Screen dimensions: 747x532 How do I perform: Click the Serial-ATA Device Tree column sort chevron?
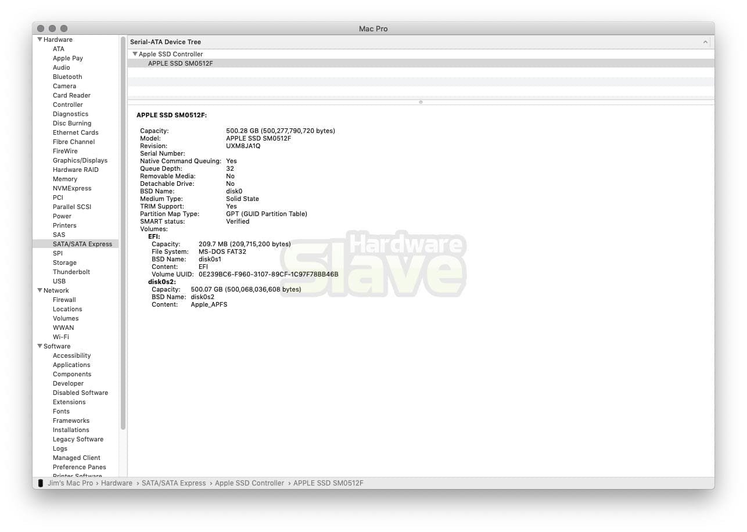click(705, 42)
